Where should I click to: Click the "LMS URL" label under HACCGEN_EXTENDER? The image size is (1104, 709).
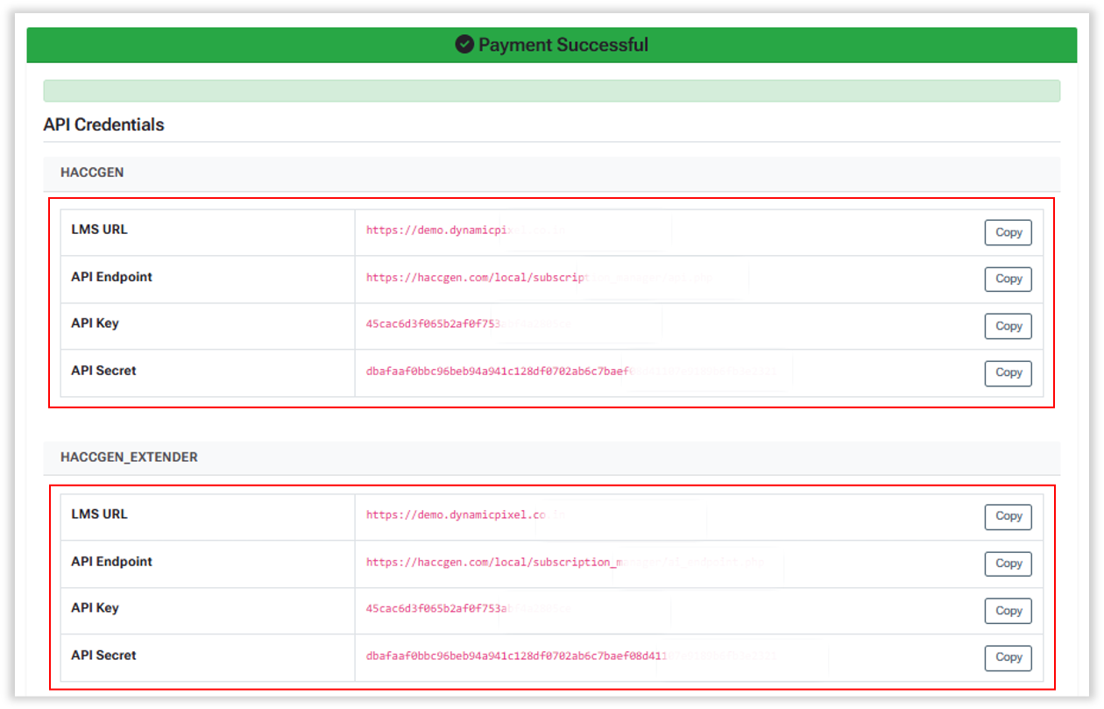coord(99,514)
